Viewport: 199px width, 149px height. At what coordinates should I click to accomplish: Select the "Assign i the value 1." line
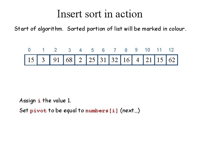45,100
